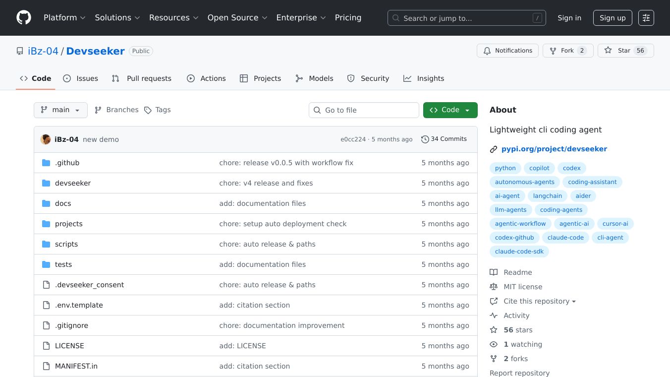Click the MIT license scale icon
Screen dimensions: 670x377
494,287
